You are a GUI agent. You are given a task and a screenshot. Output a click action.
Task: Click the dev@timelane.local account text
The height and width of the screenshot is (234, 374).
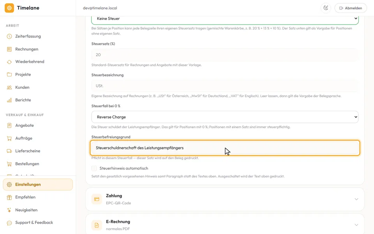pos(100,8)
